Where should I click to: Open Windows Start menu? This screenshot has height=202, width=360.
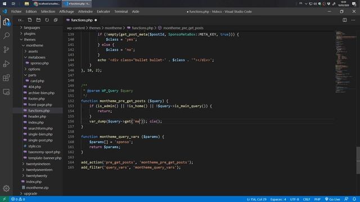tap(4, 4)
